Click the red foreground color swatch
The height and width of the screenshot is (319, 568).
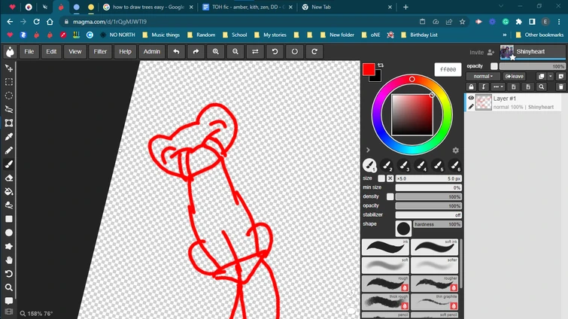[369, 69]
